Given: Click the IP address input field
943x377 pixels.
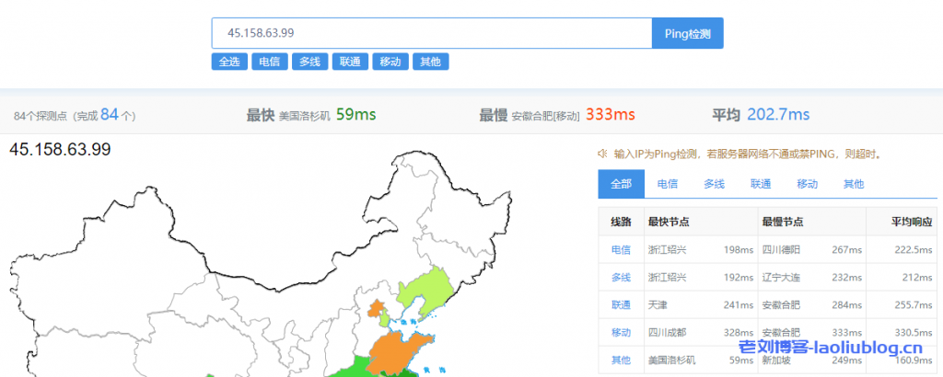Looking at the screenshot, I should click(431, 33).
